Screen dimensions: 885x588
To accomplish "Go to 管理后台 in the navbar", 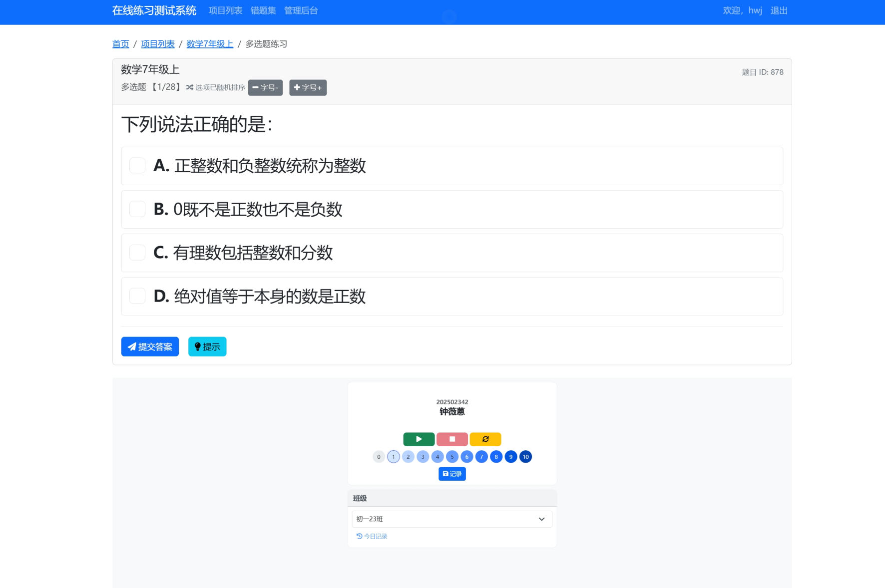I will click(x=301, y=11).
